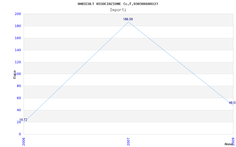The width and height of the screenshot is (236, 147).
Task: Click the 160 y-axis tick label
Action: pyautogui.click(x=18, y=38)
